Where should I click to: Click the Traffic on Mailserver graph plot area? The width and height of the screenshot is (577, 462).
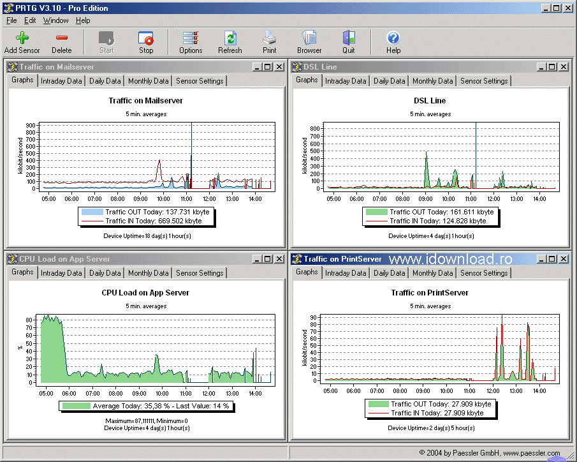157,157
